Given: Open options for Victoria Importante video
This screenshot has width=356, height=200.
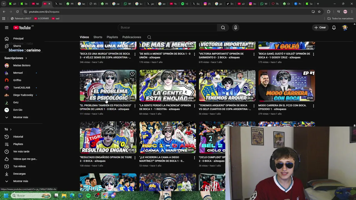Looking at the screenshot, I should [254, 54].
